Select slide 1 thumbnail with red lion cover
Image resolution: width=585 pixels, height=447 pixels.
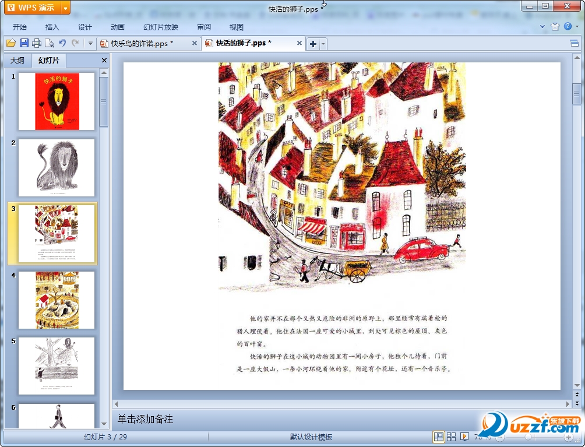coord(57,101)
